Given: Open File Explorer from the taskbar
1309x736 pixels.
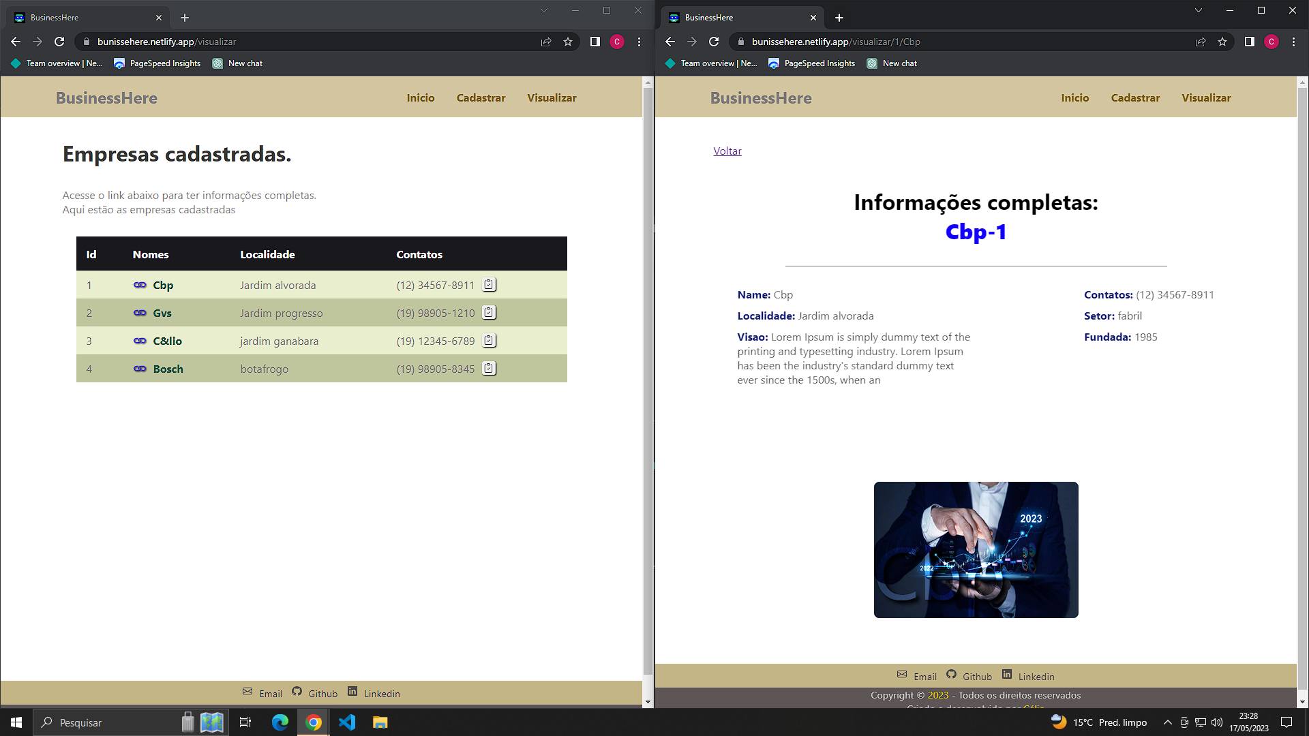Looking at the screenshot, I should (380, 722).
